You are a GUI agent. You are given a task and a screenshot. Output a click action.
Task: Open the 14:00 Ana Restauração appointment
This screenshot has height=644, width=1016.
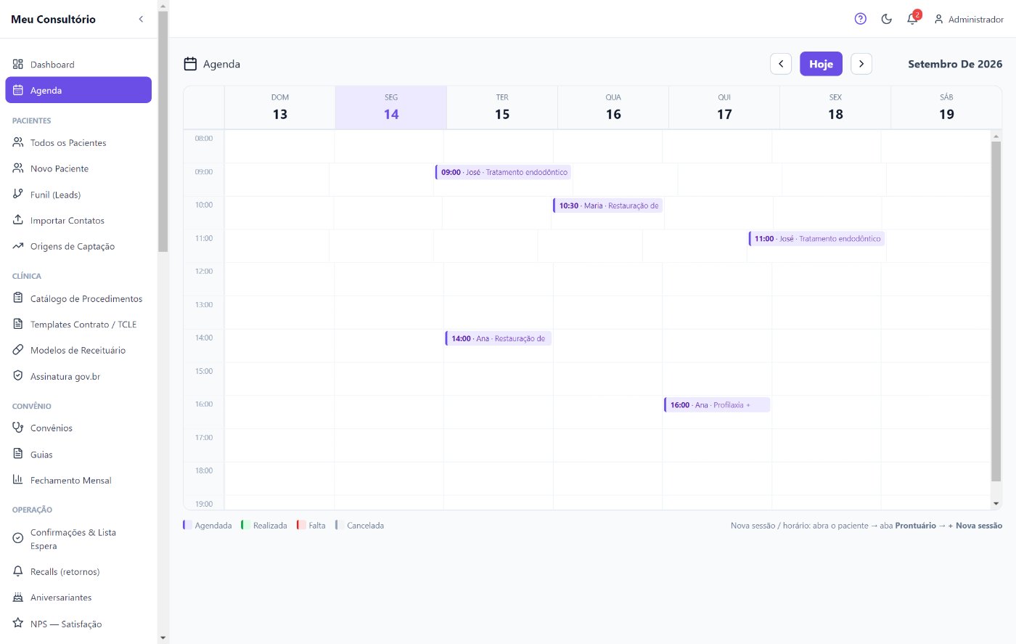498,338
